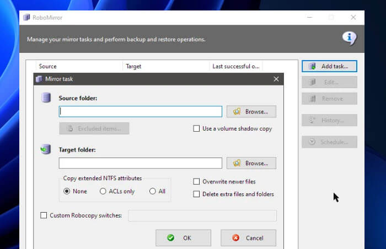Screen dimensions: 386x249
Task: Check Overwrite newer files option
Action: [197, 182]
